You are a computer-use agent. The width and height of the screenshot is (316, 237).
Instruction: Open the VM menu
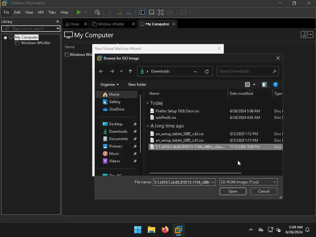[x=40, y=12]
